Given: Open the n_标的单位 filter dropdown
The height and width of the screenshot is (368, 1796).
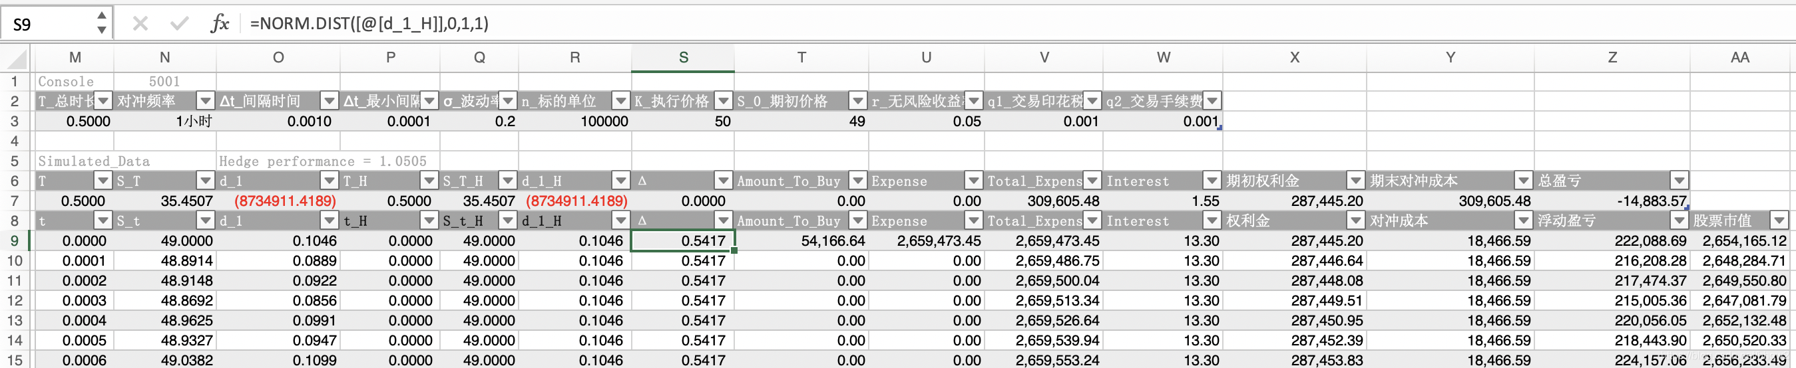Looking at the screenshot, I should pyautogui.click(x=620, y=101).
